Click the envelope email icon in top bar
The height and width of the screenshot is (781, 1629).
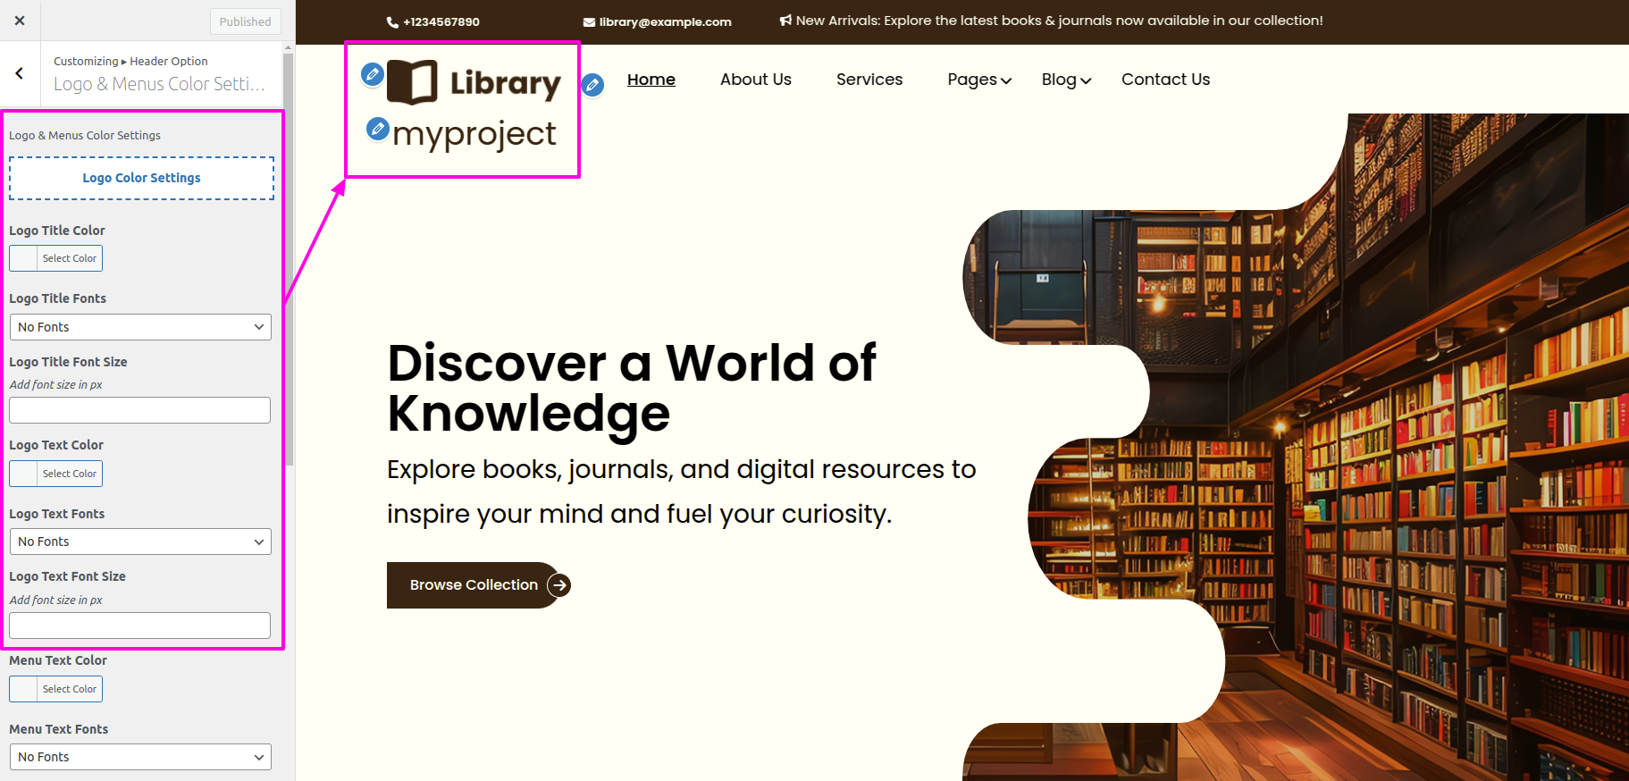pos(589,22)
